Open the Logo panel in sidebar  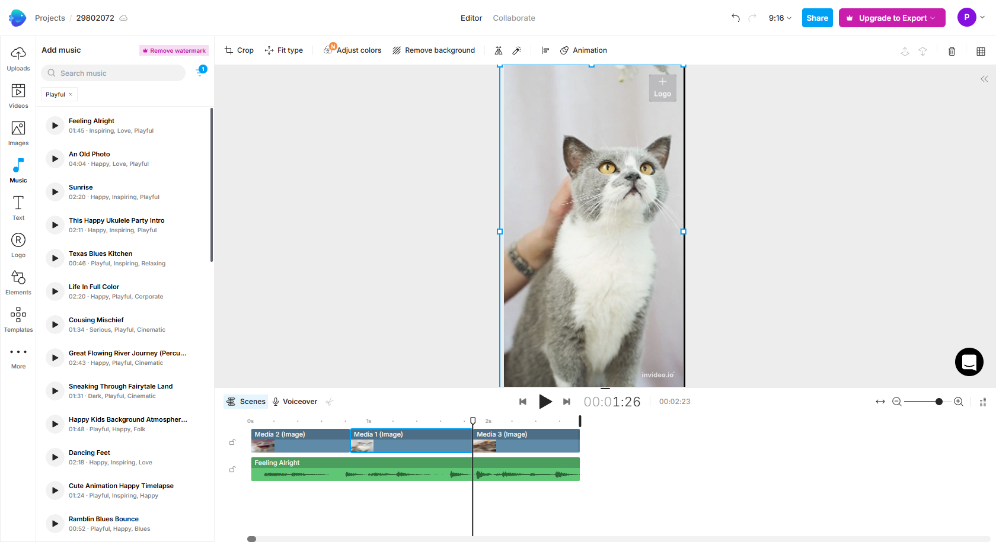18,246
